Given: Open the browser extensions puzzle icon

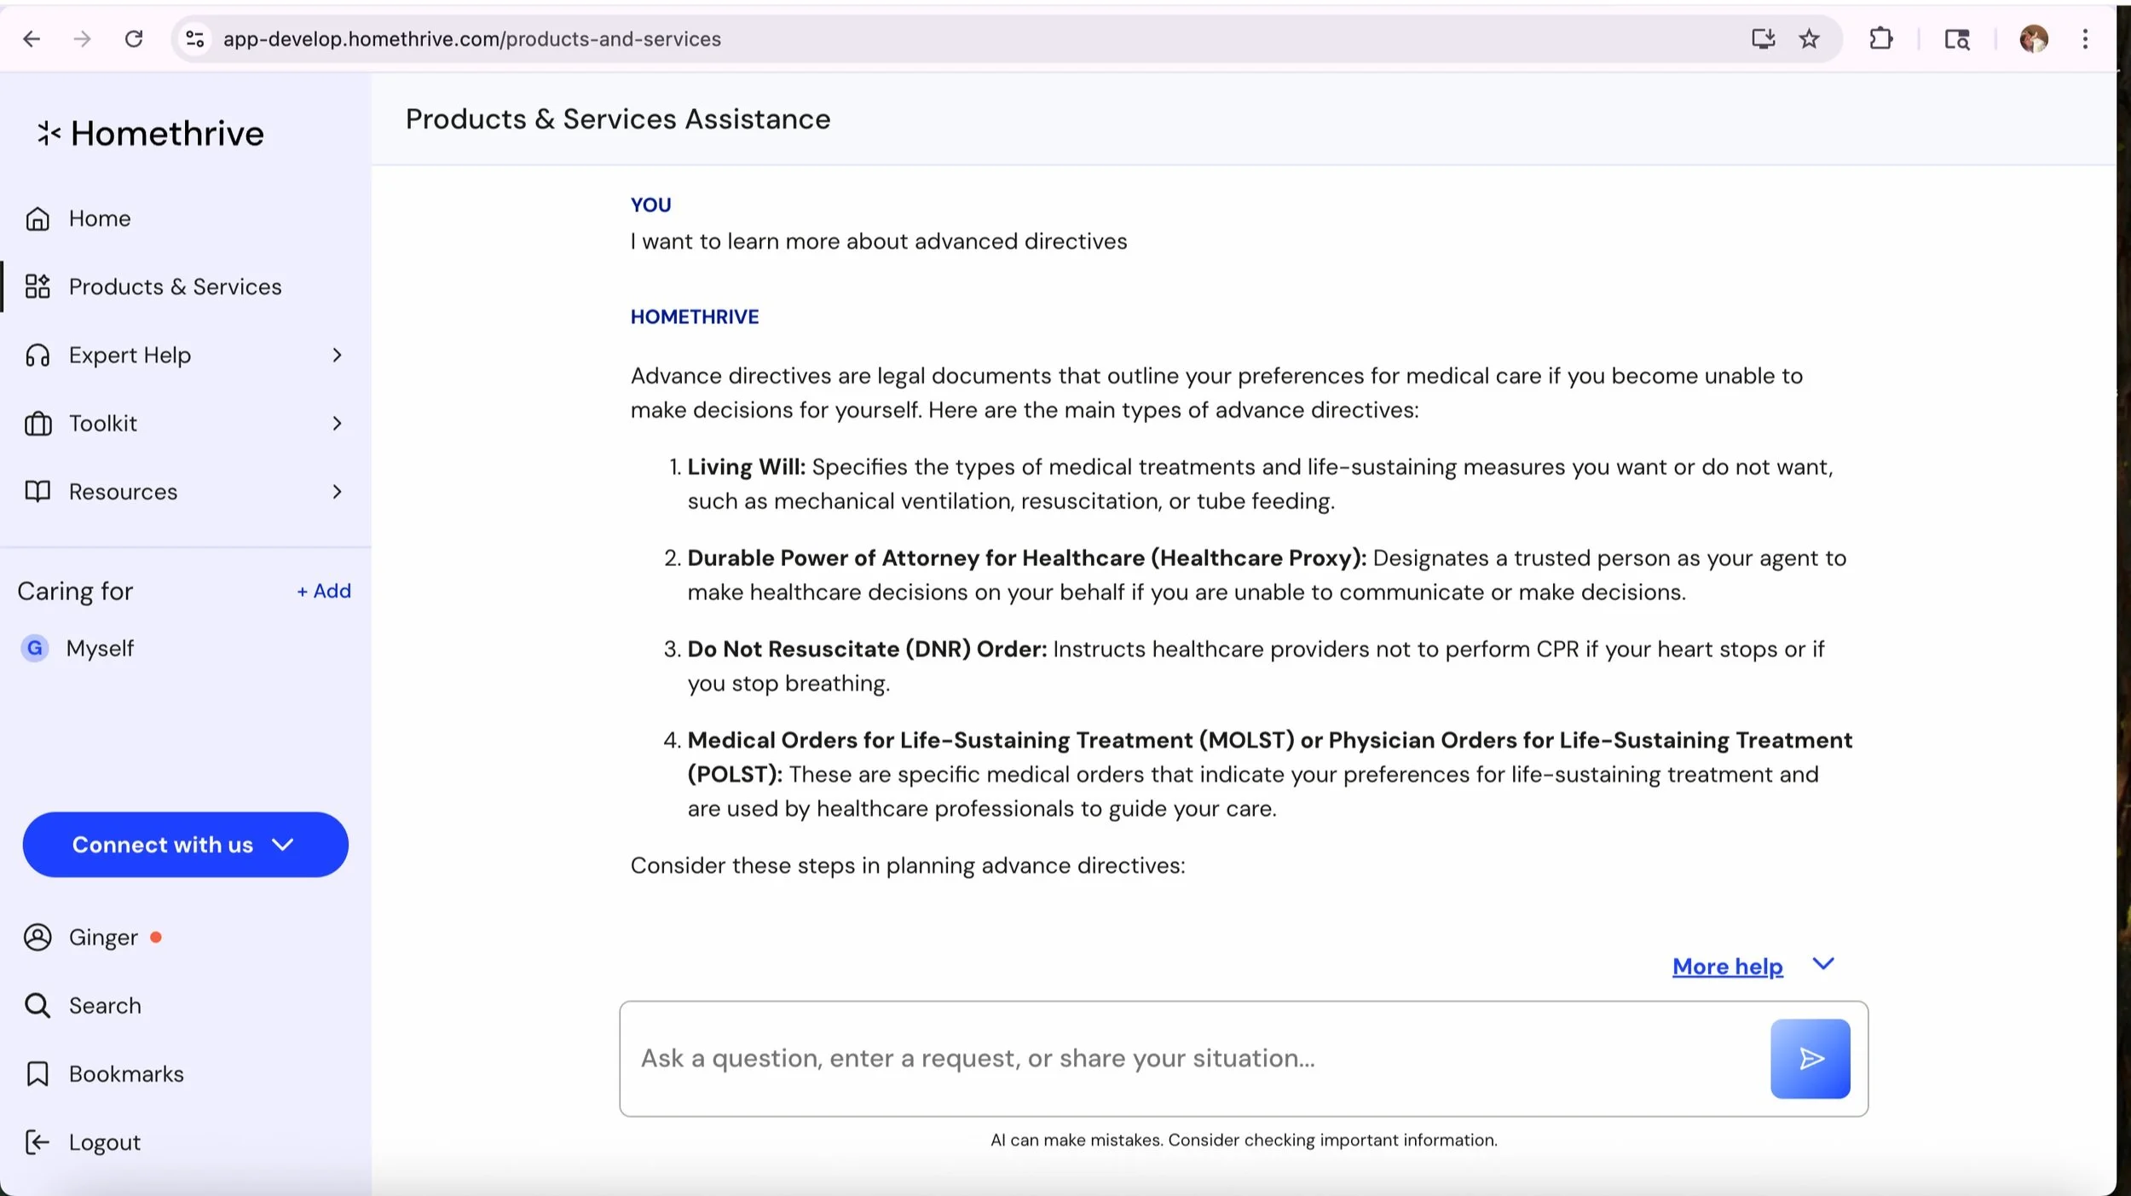Looking at the screenshot, I should pos(1880,39).
